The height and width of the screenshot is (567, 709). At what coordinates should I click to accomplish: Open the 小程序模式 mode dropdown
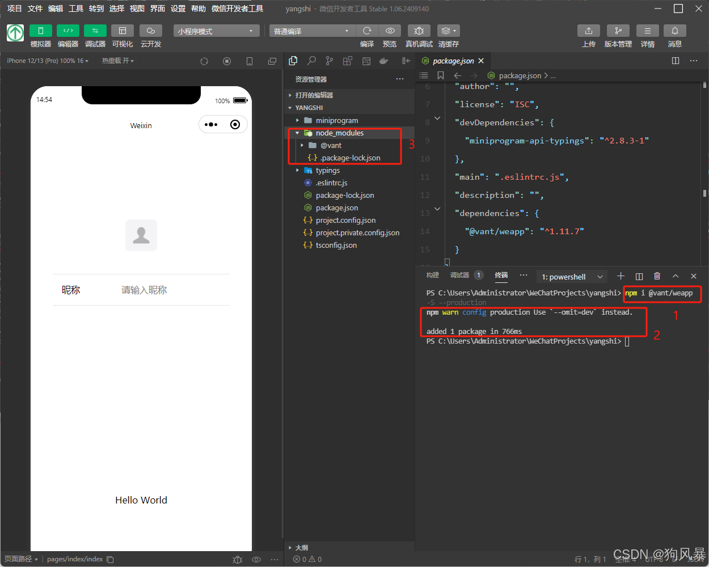216,31
